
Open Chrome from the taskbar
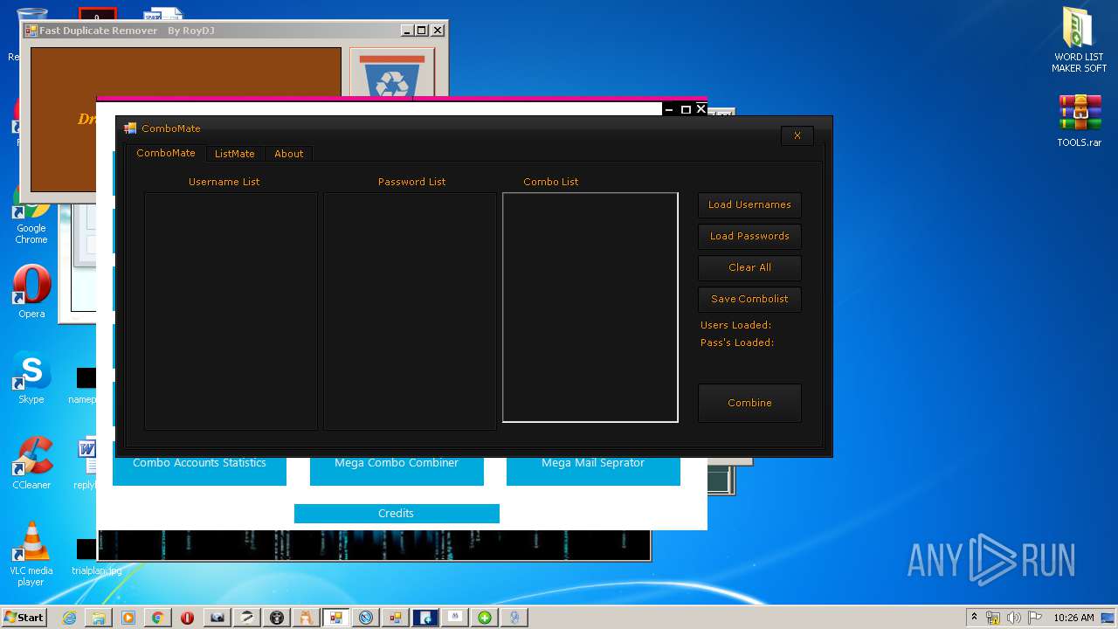click(158, 618)
